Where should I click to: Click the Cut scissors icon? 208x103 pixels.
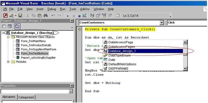pos(28,16)
